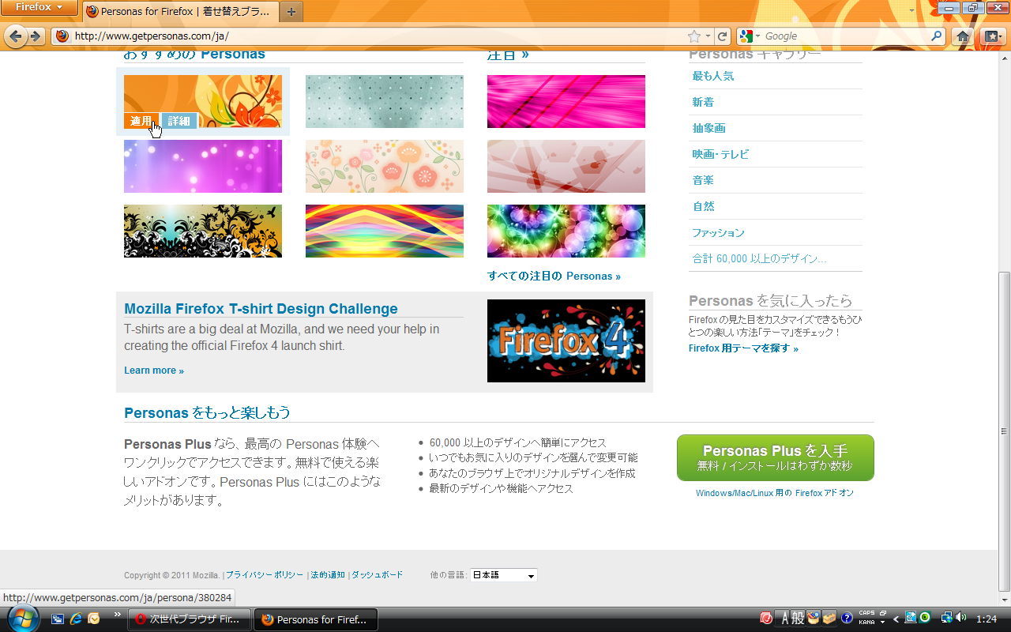Click the vertical page scrollbar

coord(1005,431)
